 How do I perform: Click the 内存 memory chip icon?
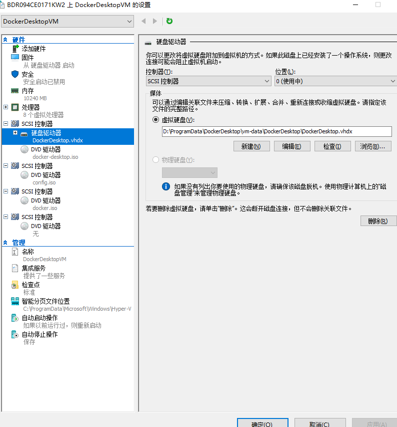pyautogui.click(x=14, y=91)
